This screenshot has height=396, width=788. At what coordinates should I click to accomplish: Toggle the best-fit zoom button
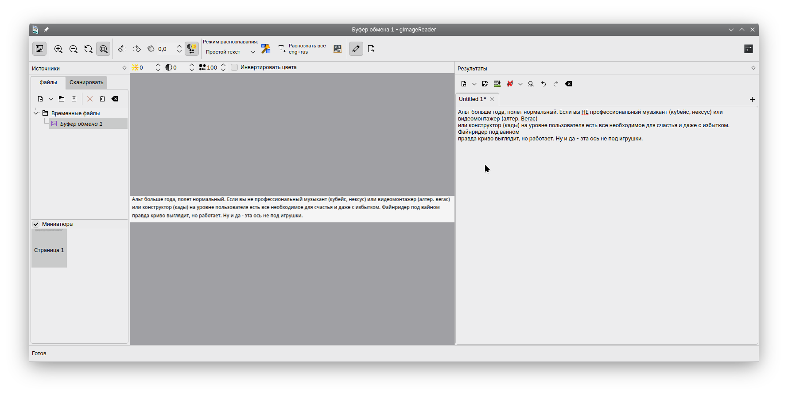coord(104,49)
